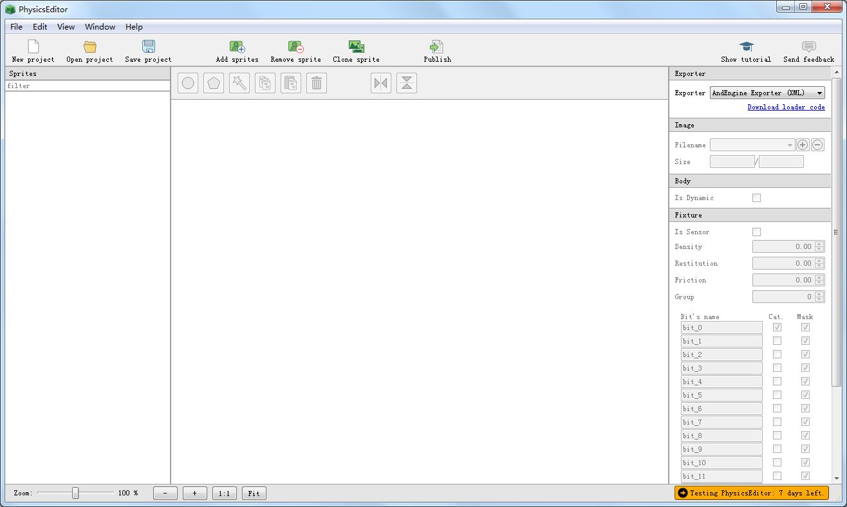Click flip vertical icon

(x=407, y=83)
